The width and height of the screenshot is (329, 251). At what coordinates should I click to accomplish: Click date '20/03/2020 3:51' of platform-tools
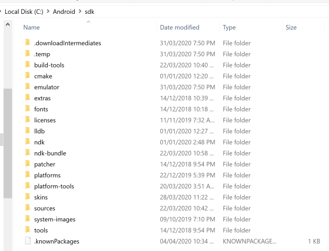coord(187,186)
